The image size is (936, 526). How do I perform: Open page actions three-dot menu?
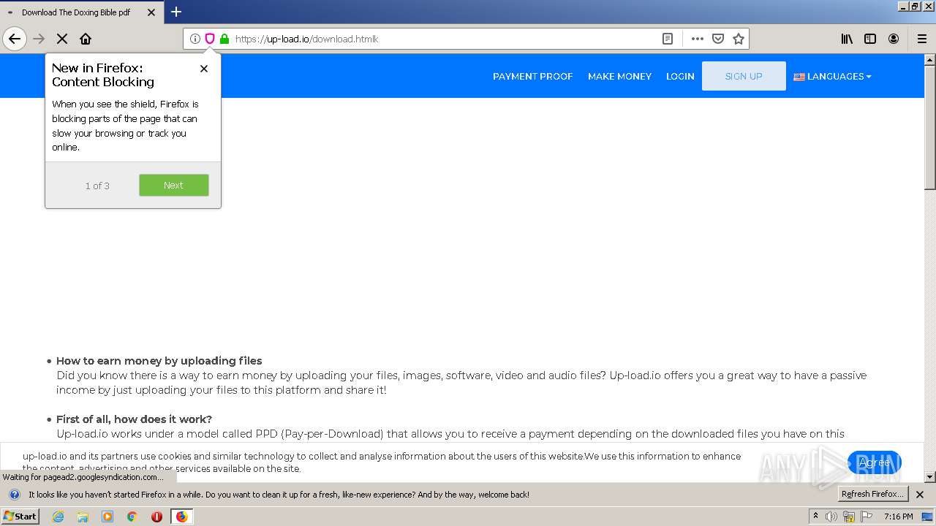pos(698,39)
